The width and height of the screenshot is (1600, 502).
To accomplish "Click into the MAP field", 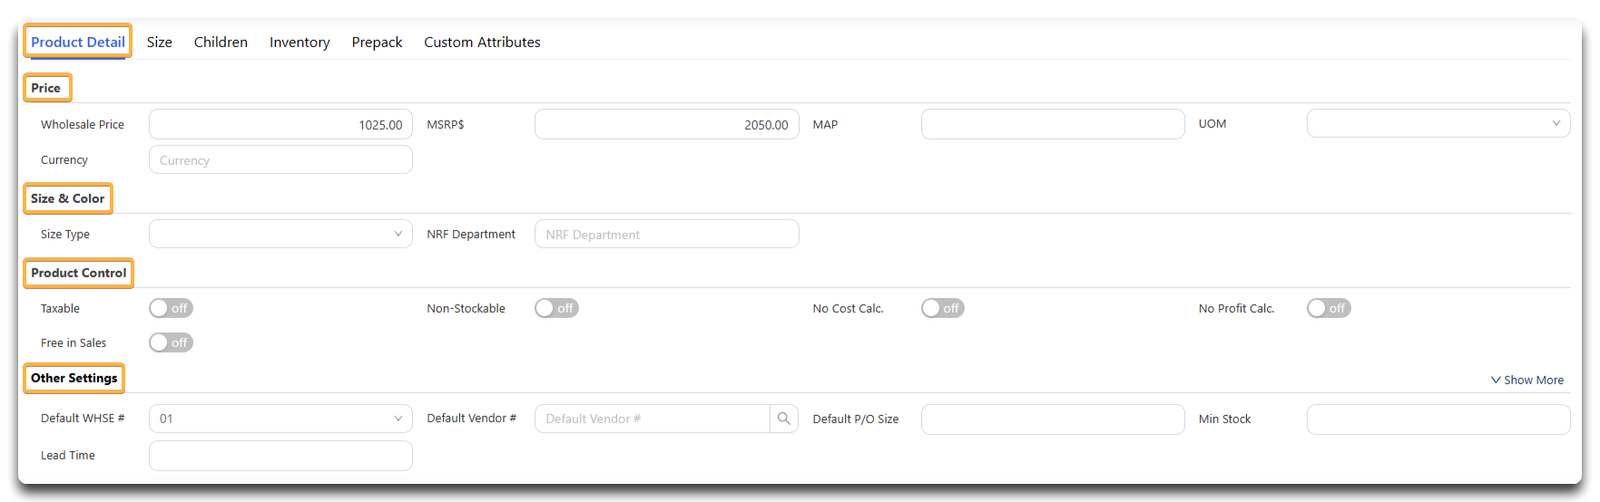I will point(1053,124).
